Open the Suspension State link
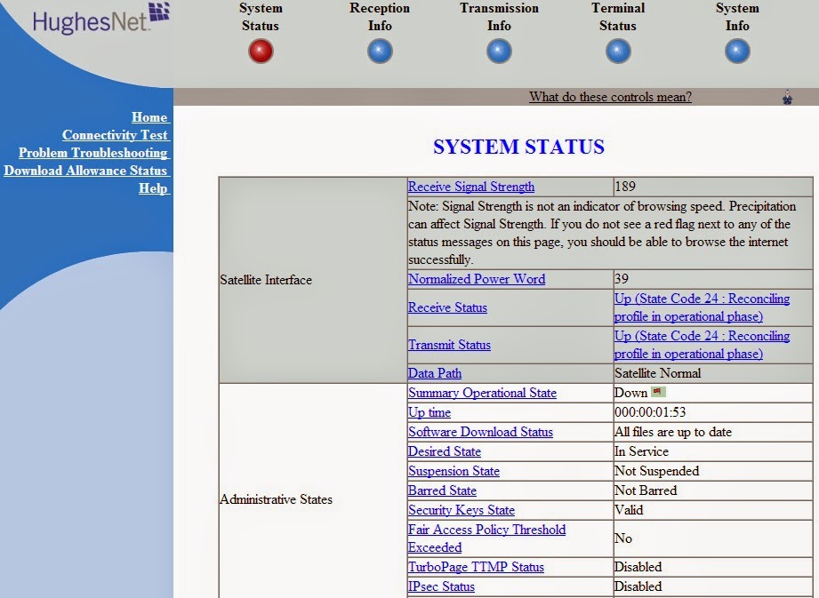Image resolution: width=819 pixels, height=598 pixels. click(454, 471)
